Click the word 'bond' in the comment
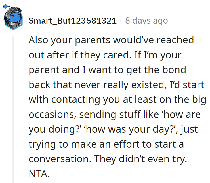Image resolution: width=210 pixels, height=183 pixels. 176,70
